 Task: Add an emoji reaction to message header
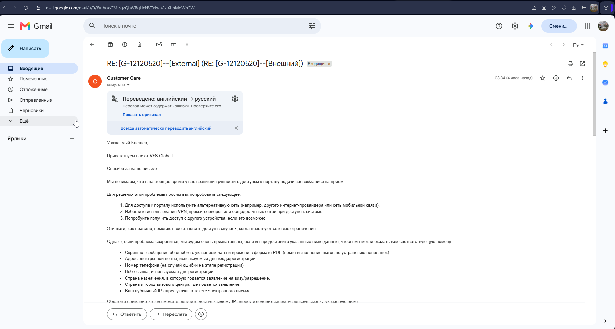[x=556, y=78]
